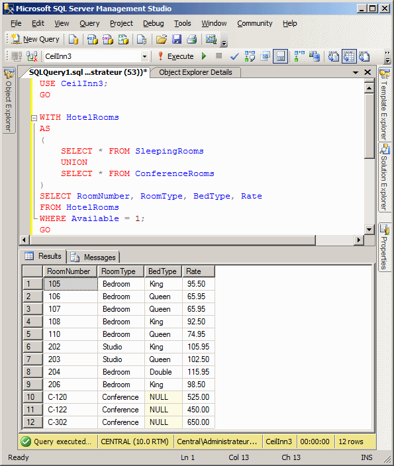Open the Activity Monitor icon
The height and width of the screenshot is (466, 394).
[x=211, y=39]
